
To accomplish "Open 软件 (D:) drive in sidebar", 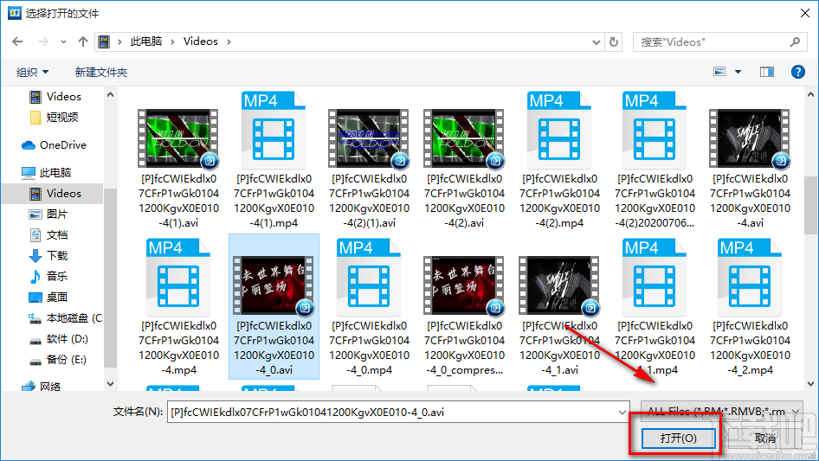I will pyautogui.click(x=58, y=339).
